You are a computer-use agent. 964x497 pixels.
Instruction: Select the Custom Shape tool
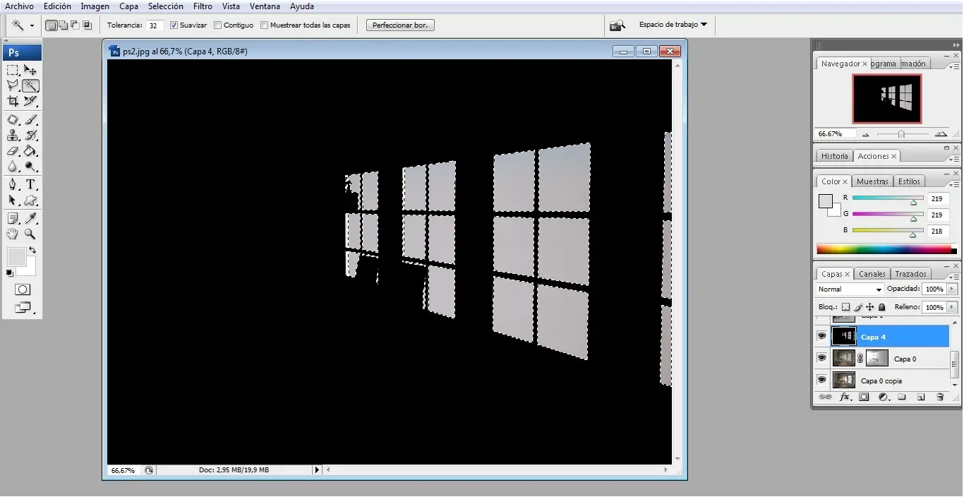pyautogui.click(x=30, y=200)
